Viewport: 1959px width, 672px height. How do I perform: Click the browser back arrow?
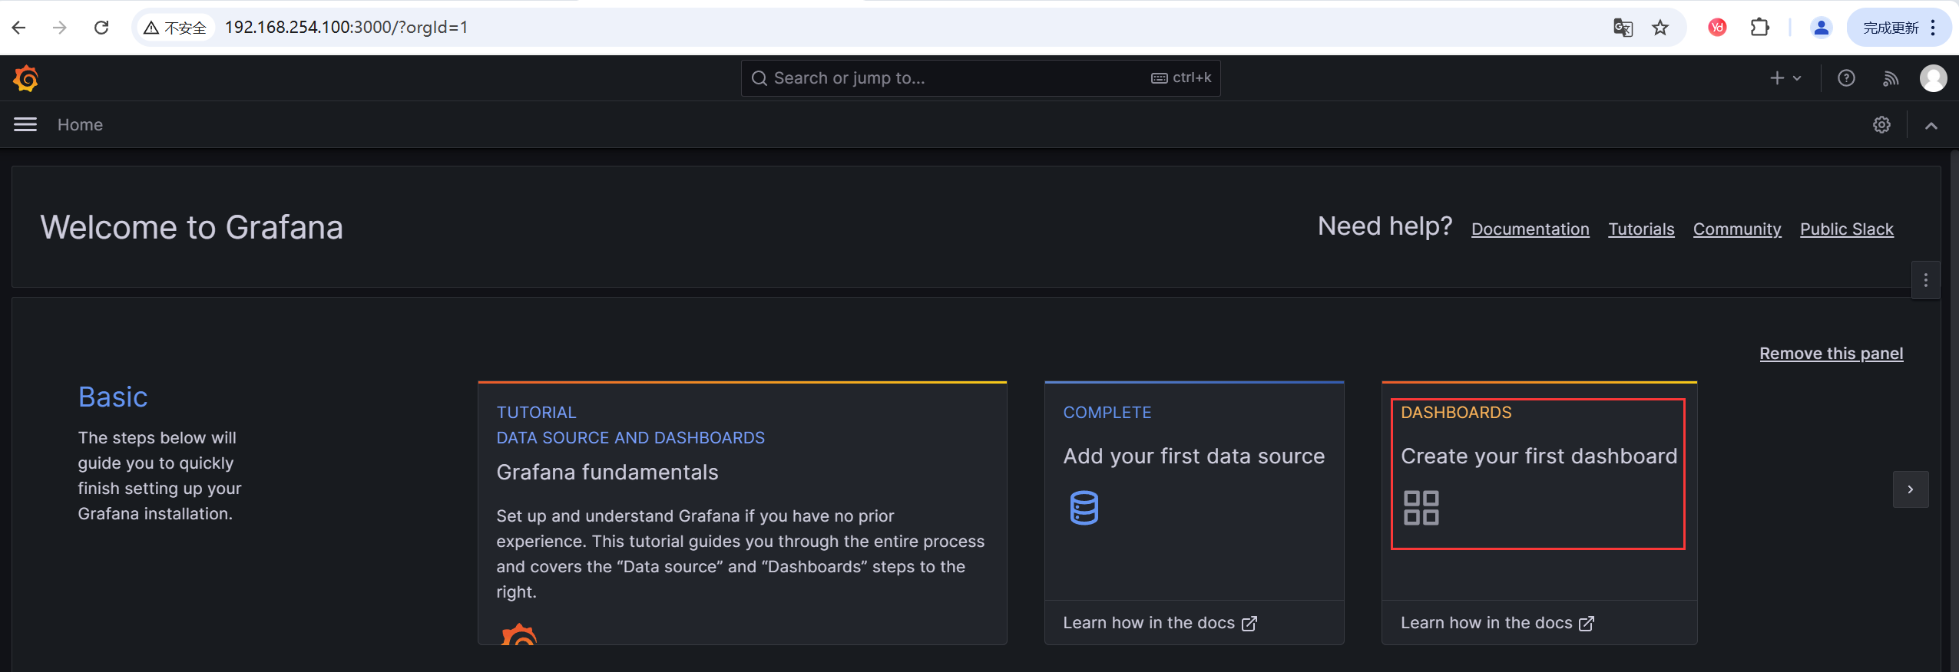click(x=19, y=28)
